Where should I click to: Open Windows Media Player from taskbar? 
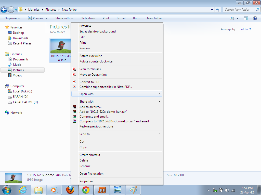[54, 190]
